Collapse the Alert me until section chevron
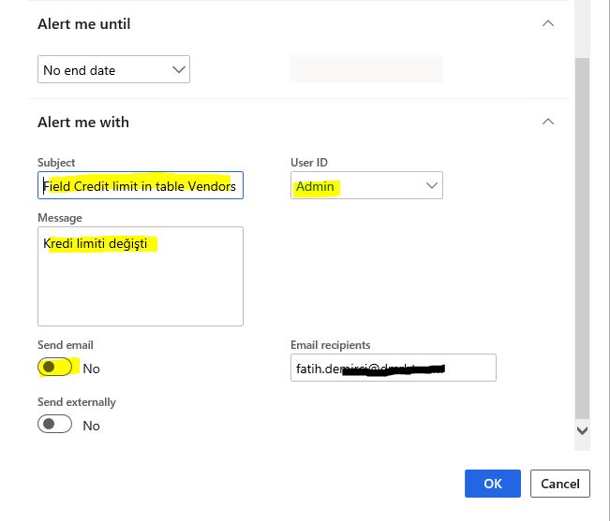 pos(548,23)
